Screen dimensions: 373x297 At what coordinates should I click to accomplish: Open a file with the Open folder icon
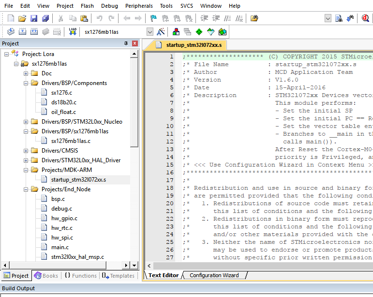click(x=22, y=18)
